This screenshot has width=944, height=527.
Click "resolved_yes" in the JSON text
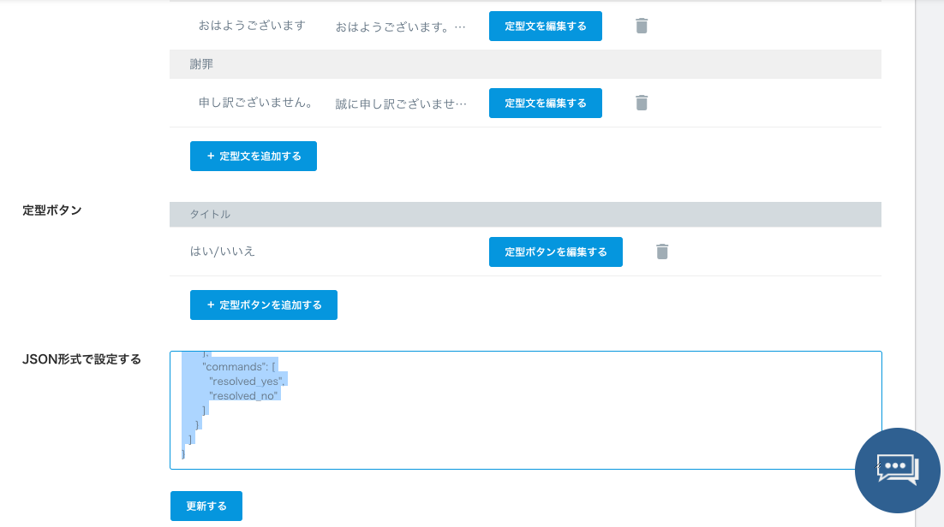[246, 382]
